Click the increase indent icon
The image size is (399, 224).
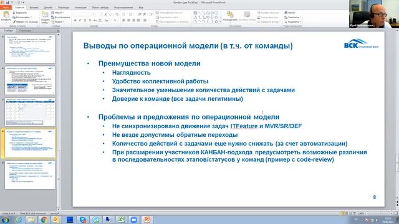[144, 14]
